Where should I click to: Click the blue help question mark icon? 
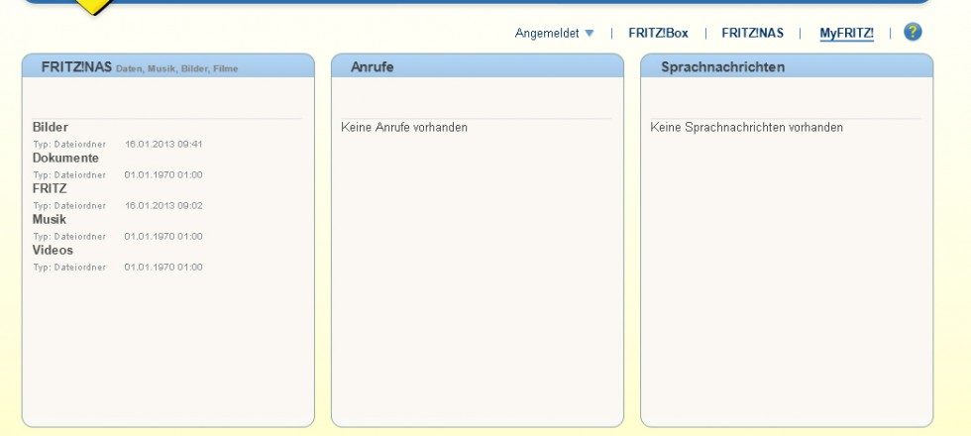pyautogui.click(x=913, y=33)
